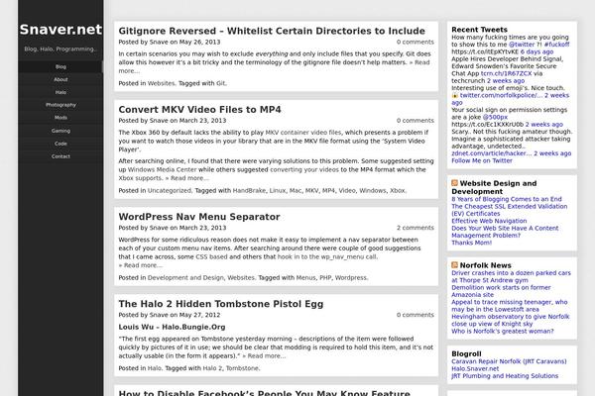595x396 pixels.
Task: Click RSS feed icon next to Norfolk News
Action: pyautogui.click(x=454, y=265)
